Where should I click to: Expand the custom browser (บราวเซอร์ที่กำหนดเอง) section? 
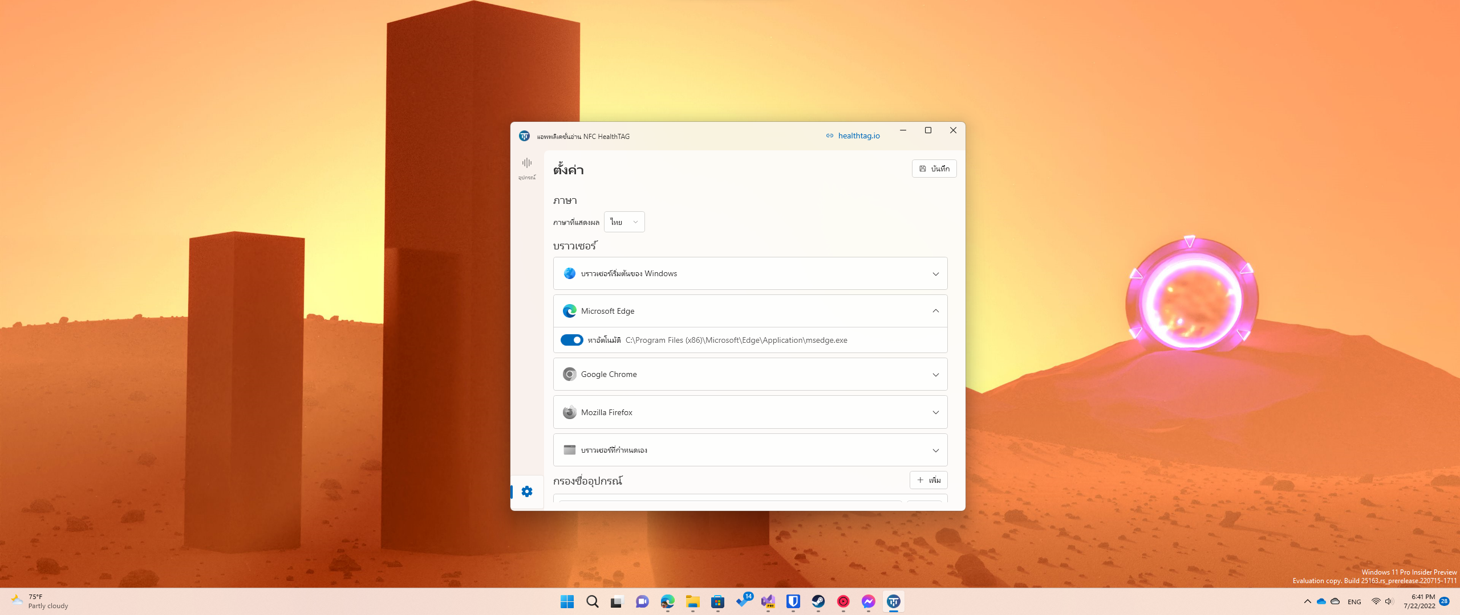click(x=750, y=450)
